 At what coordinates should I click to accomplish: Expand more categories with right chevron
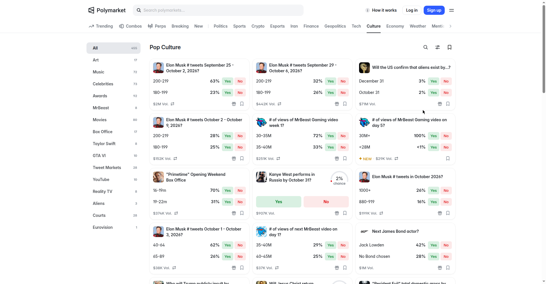[x=450, y=26]
